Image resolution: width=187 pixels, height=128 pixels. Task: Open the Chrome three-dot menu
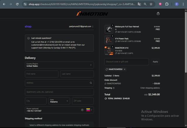coord(183,4)
